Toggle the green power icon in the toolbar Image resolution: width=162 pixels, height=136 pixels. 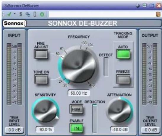pos(42,14)
